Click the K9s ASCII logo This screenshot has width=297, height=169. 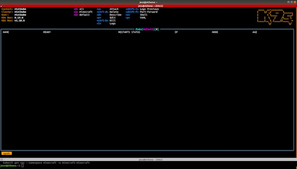click(275, 17)
